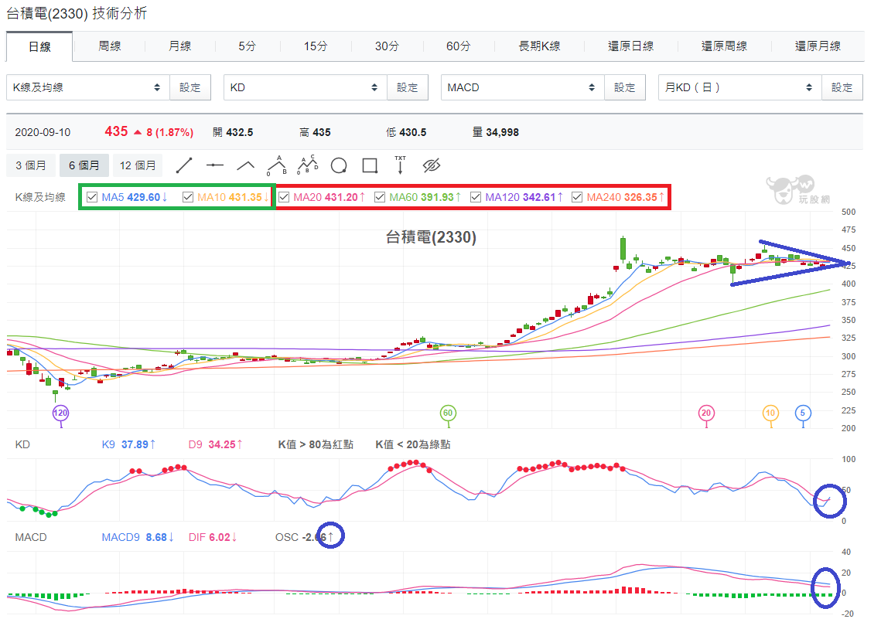This screenshot has width=881, height=619.
Task: Toggle the MA60 moving average checkbox
Action: pos(380,197)
